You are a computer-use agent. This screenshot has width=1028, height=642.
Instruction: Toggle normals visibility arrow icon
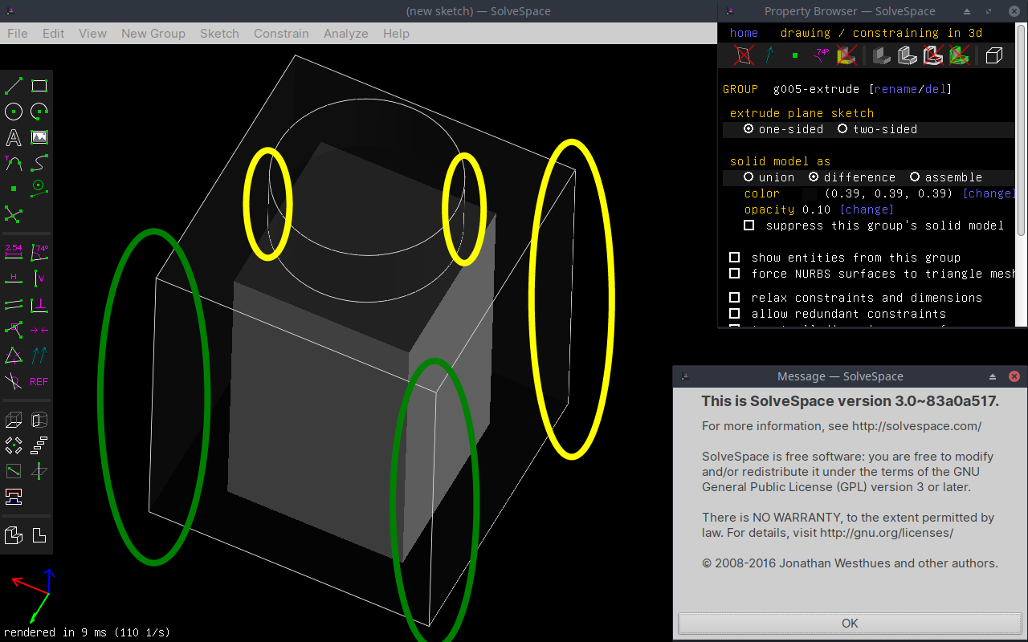[769, 55]
